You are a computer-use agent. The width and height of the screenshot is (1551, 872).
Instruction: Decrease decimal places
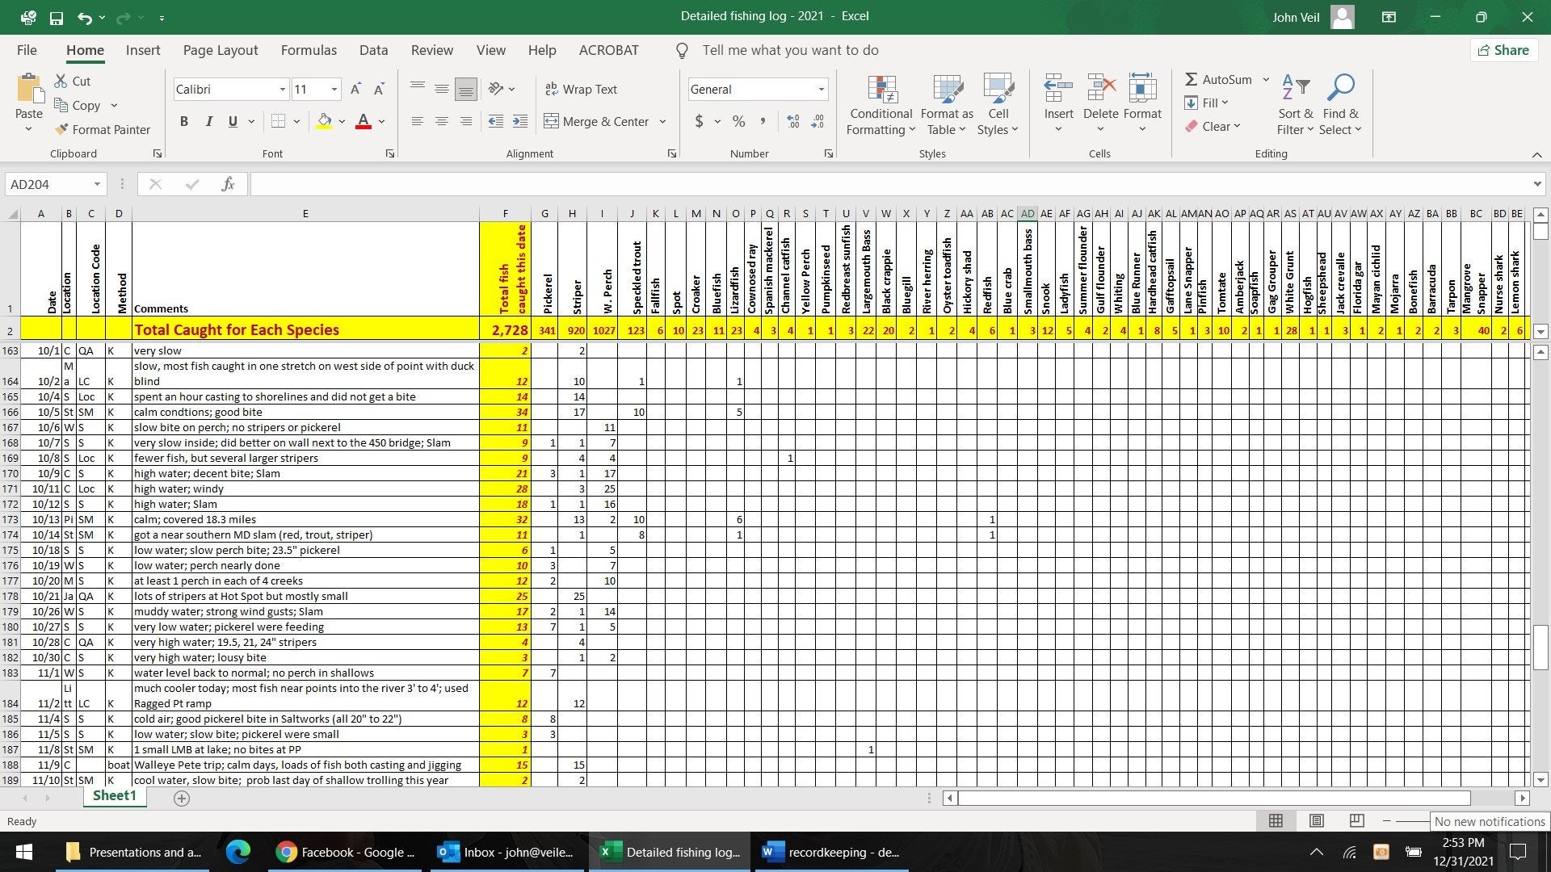[x=818, y=121]
